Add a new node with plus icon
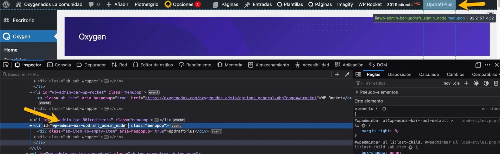This screenshot has height=154, width=500. click(337, 74)
